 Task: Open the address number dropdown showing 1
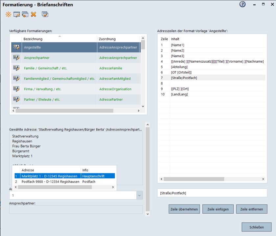point(140,195)
